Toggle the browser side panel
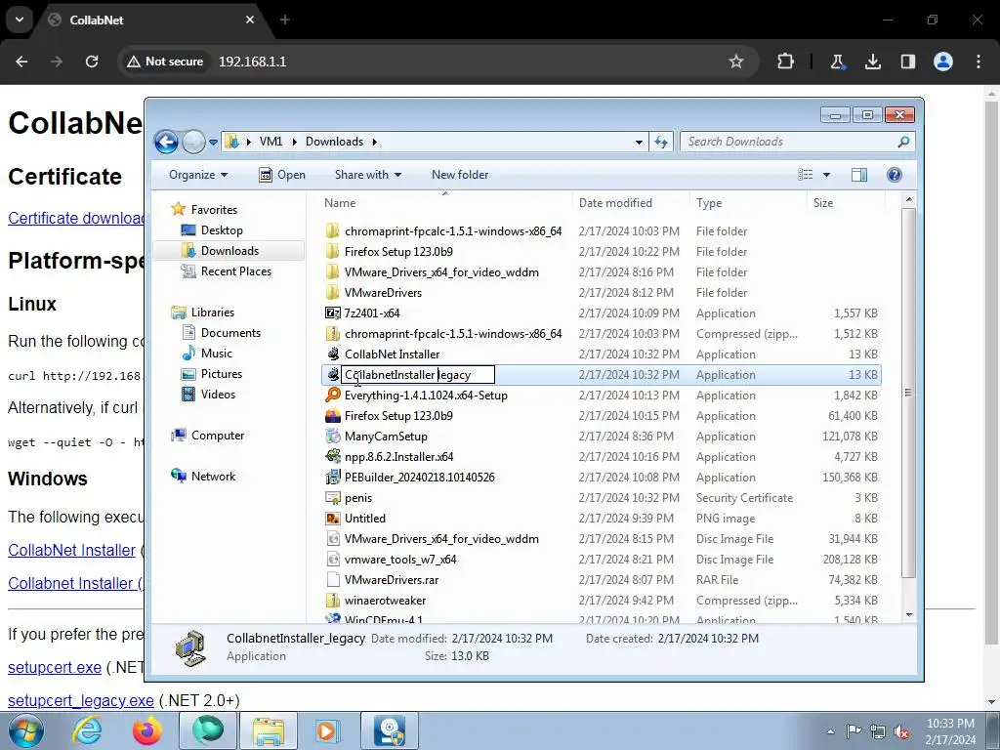The height and width of the screenshot is (750, 1000). (907, 62)
